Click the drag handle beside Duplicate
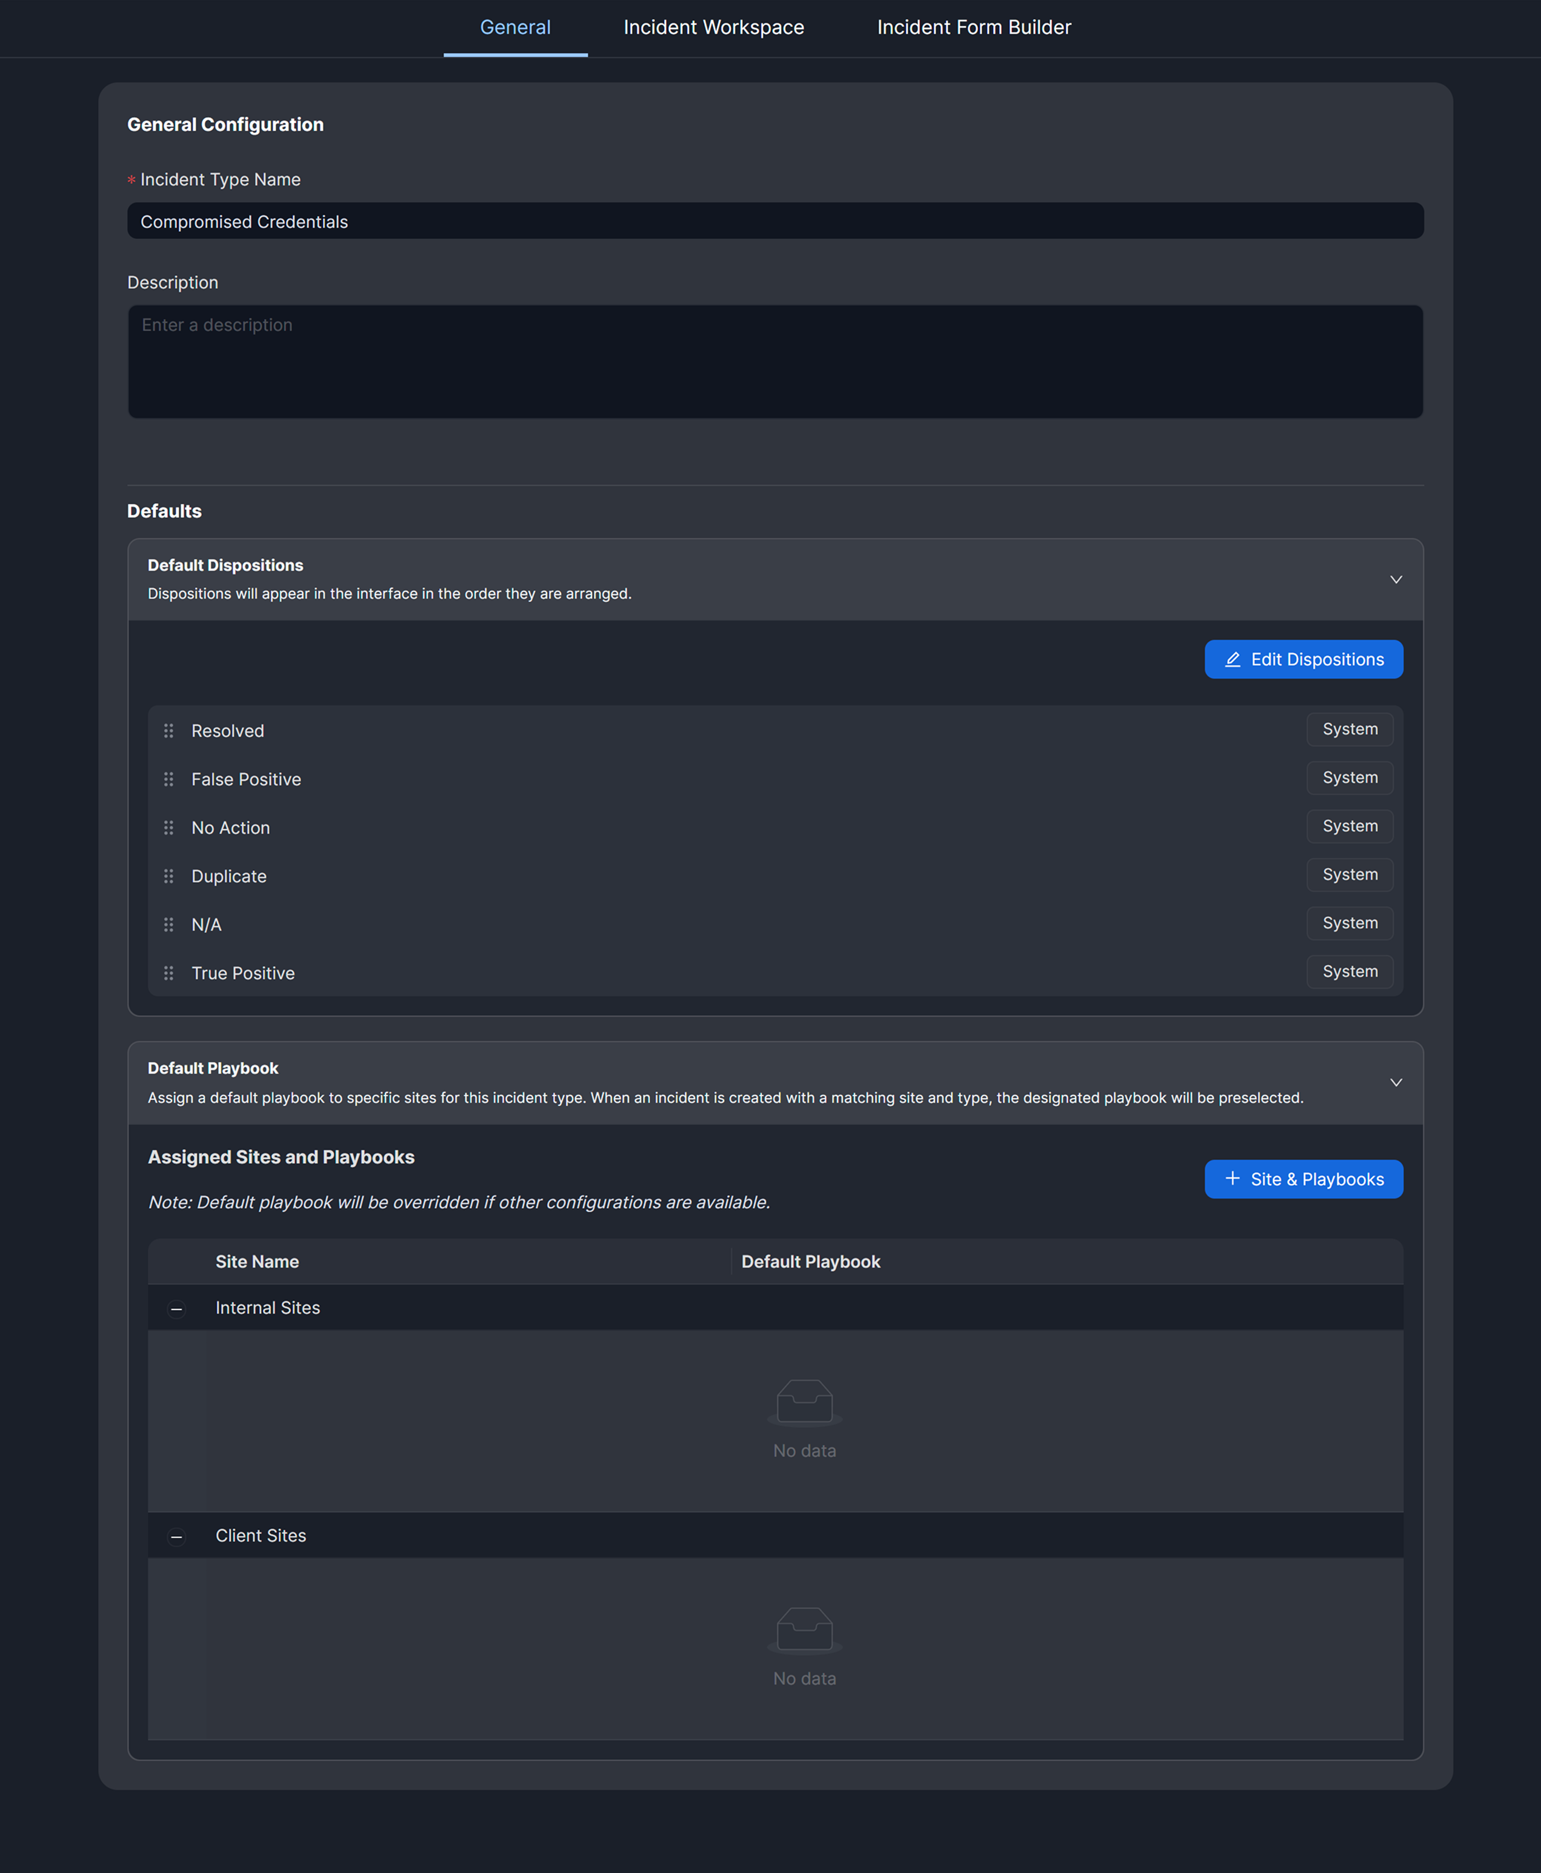 coord(168,876)
